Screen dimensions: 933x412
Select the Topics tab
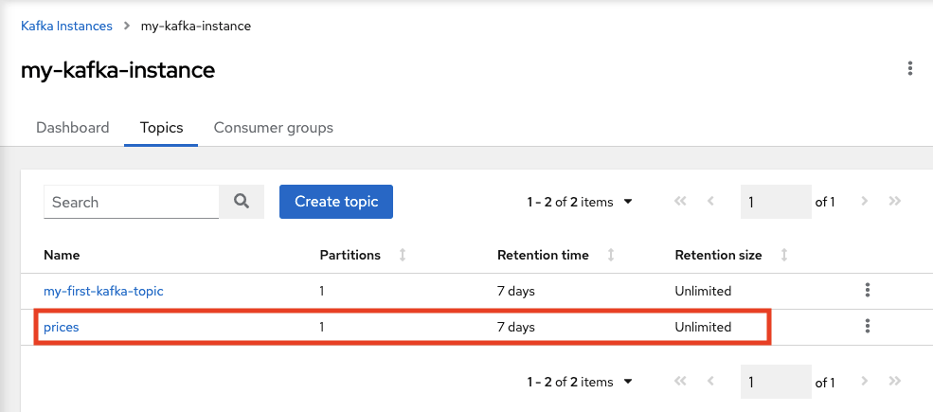161,128
